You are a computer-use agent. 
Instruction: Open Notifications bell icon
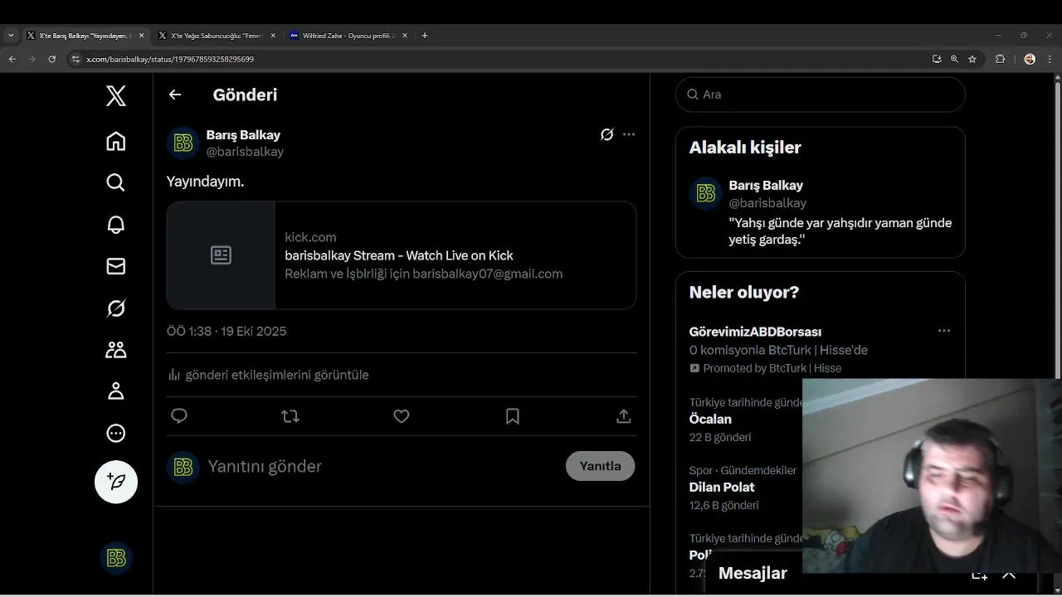116,225
